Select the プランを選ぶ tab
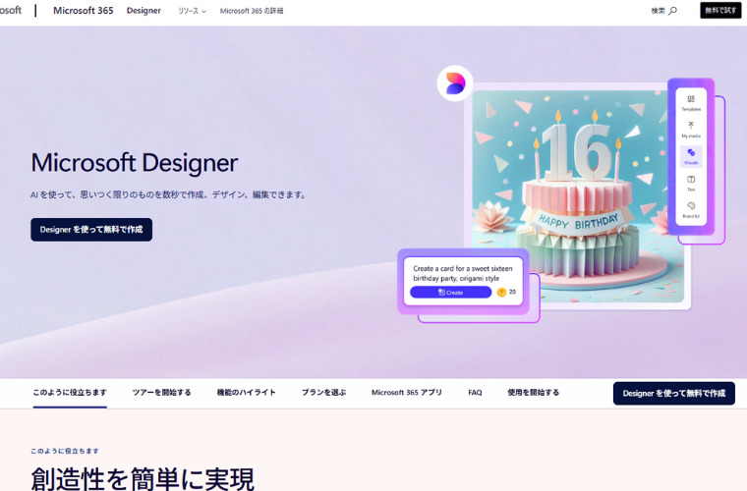The width and height of the screenshot is (747, 491). [323, 393]
